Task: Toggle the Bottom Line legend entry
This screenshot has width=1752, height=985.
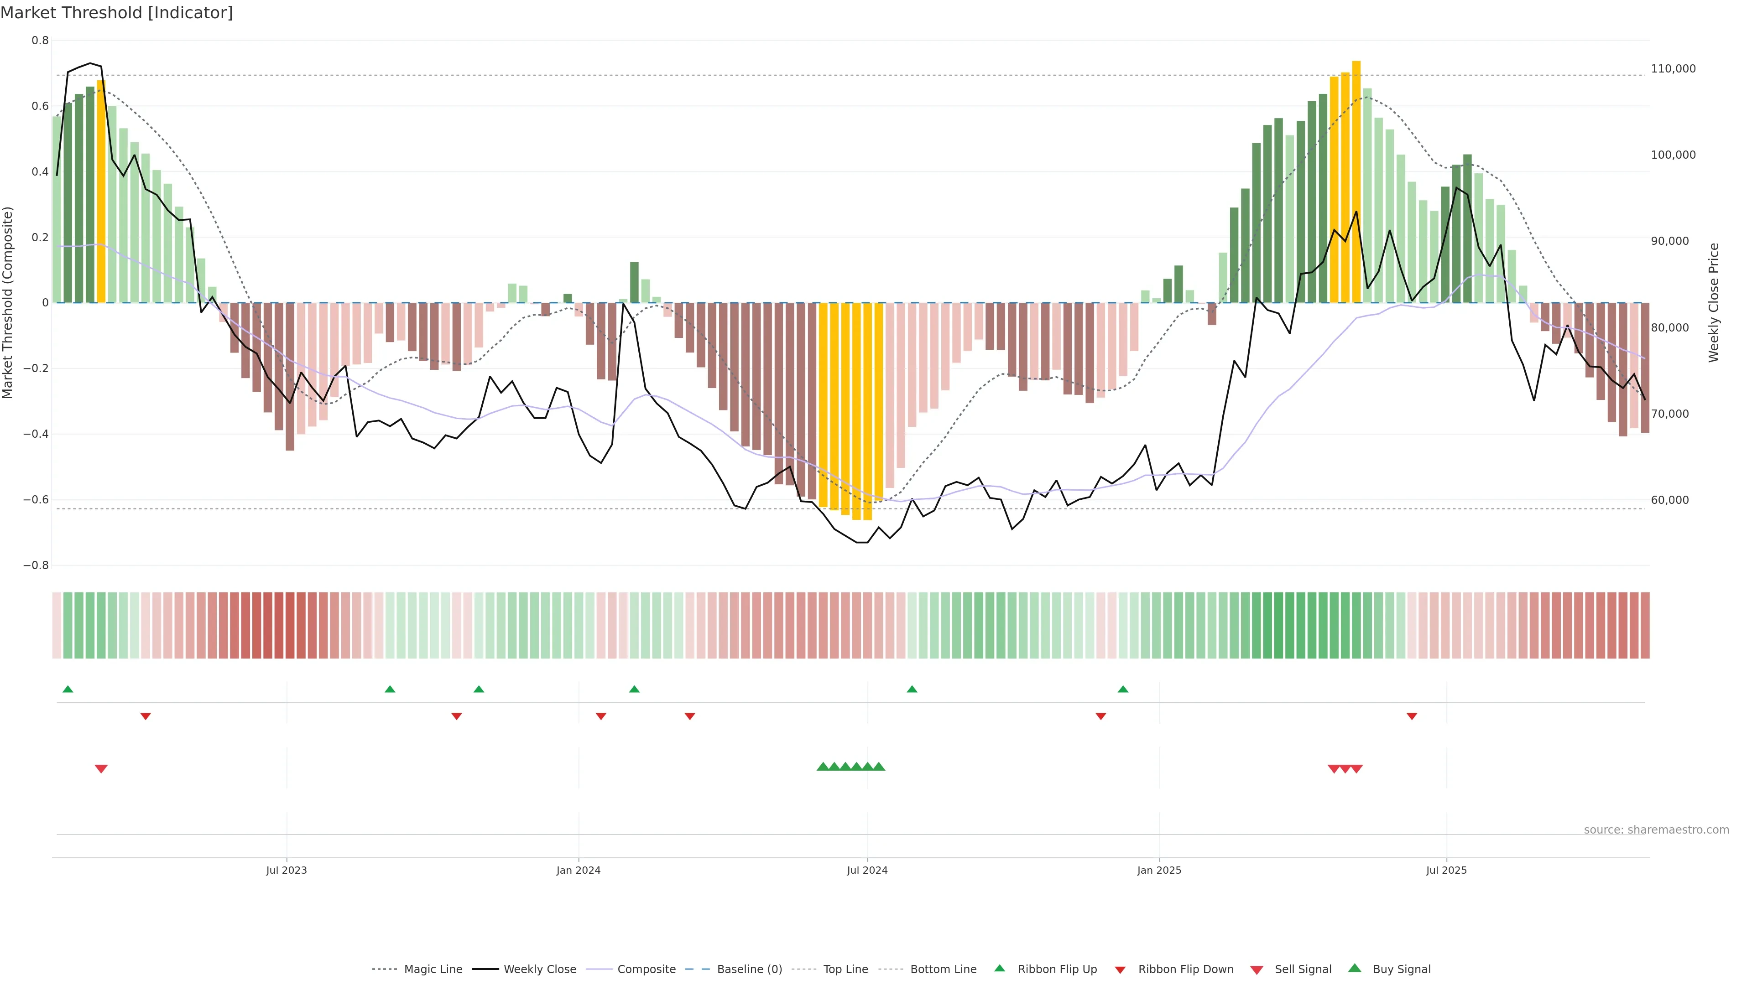Action: [x=943, y=969]
